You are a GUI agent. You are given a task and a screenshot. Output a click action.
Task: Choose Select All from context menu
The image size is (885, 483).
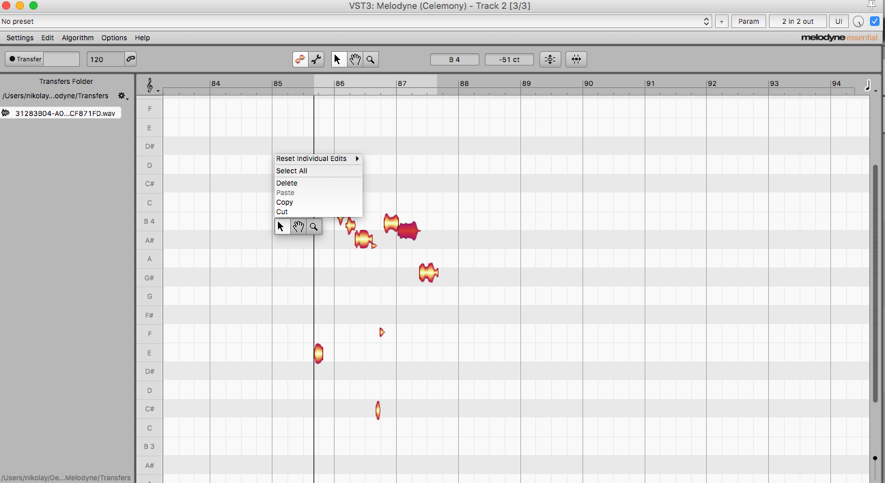pyautogui.click(x=318, y=171)
